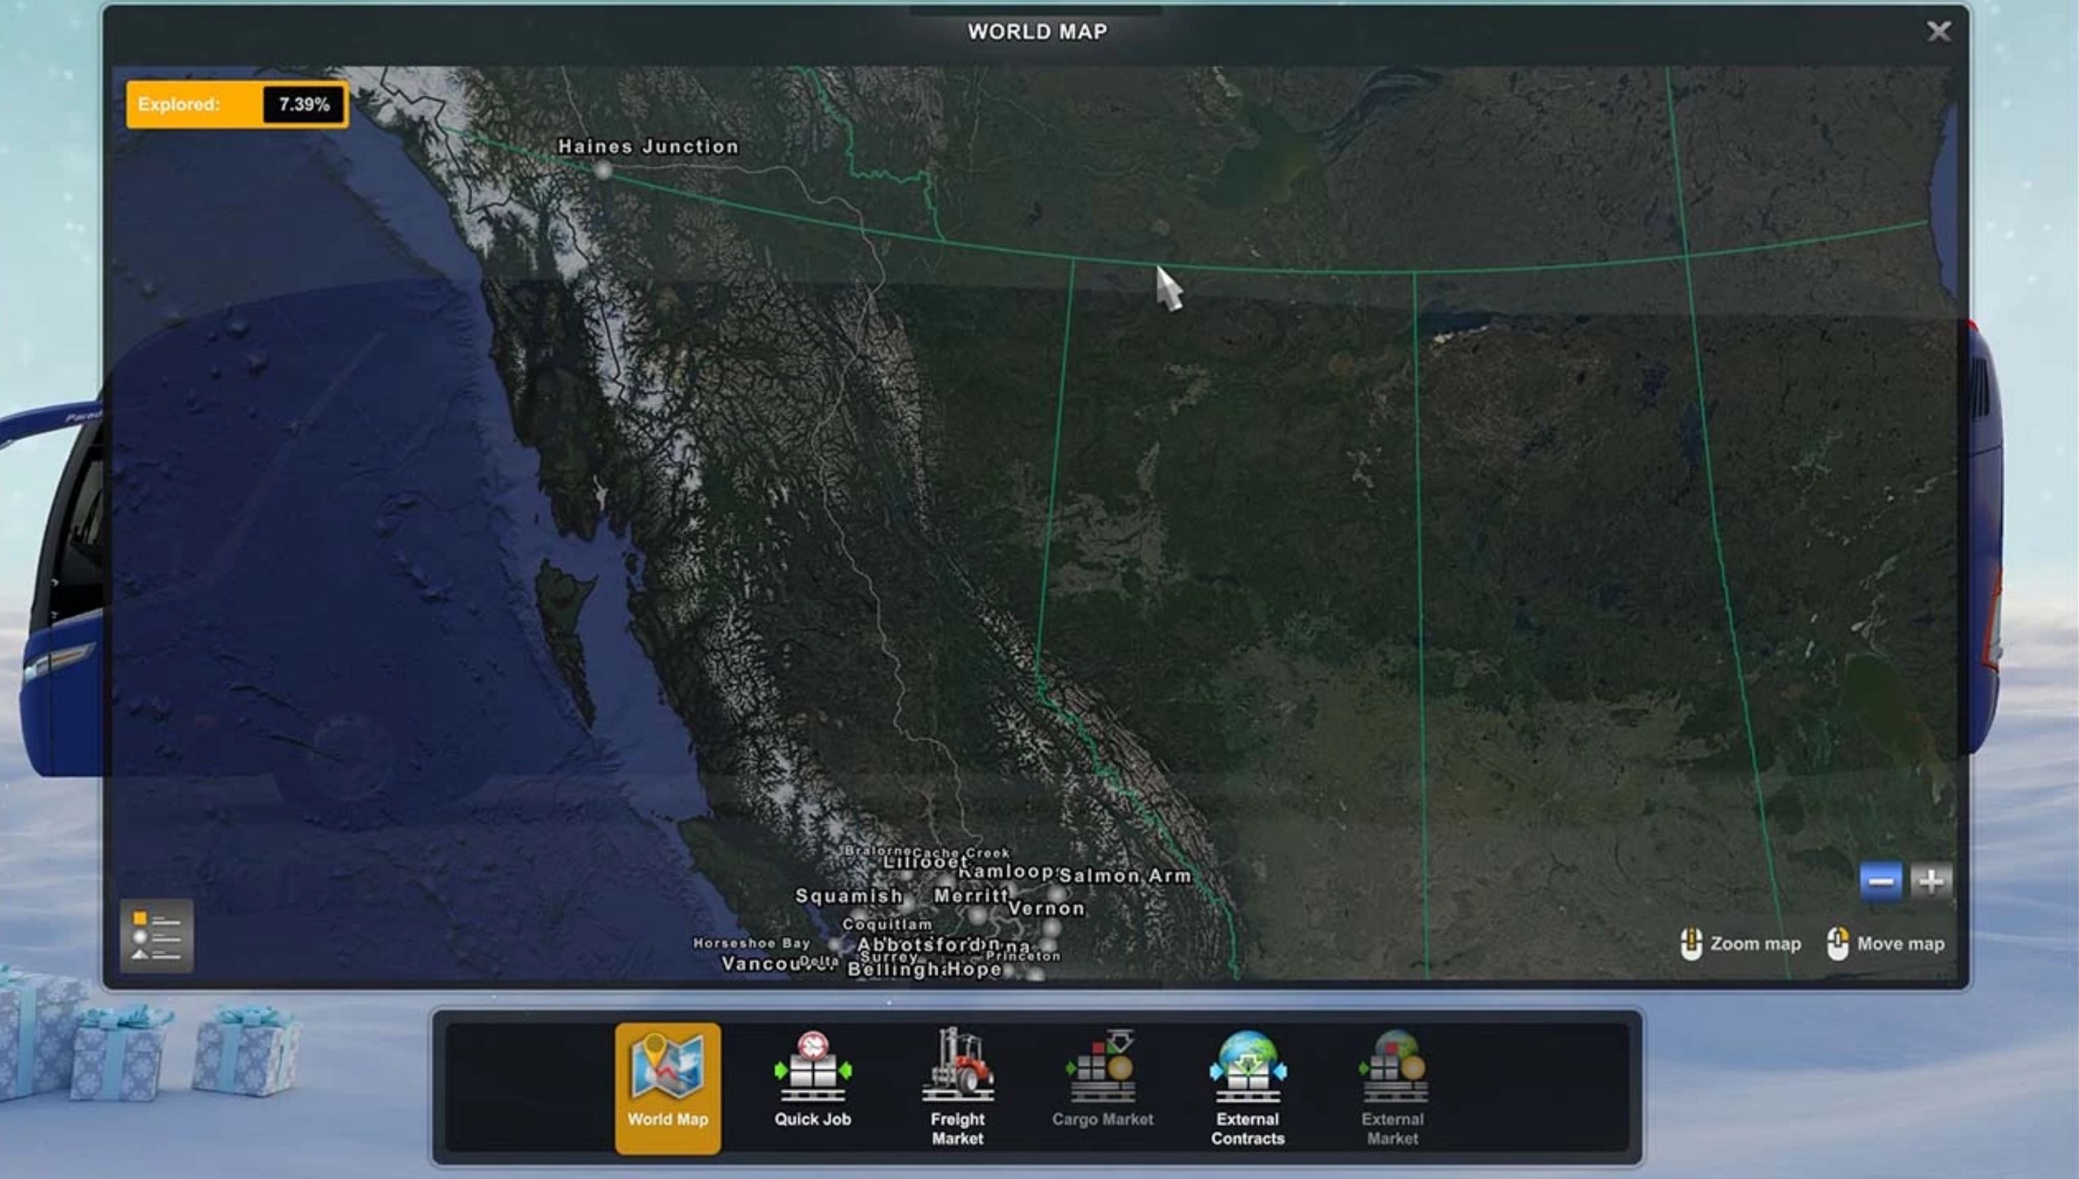The height and width of the screenshot is (1179, 2079).
Task: Select the Salmon Arm city label
Action: [x=1125, y=875]
